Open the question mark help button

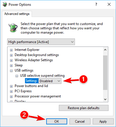96,4
